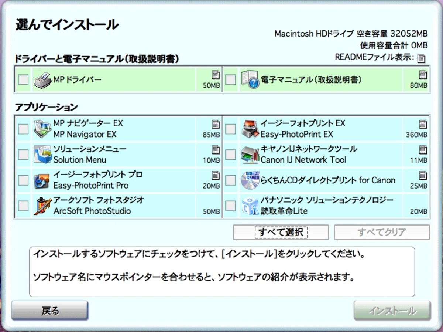
Task: Open README icon for Canon IJ Network Tool
Action: click(x=423, y=150)
